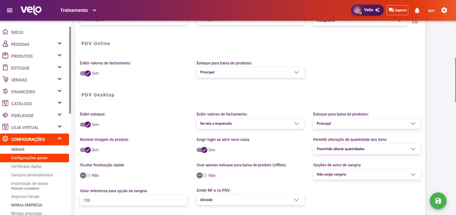Click the Fidelidade handshake icon
Screen dimensions: 456x215
pyautogui.click(x=5, y=115)
